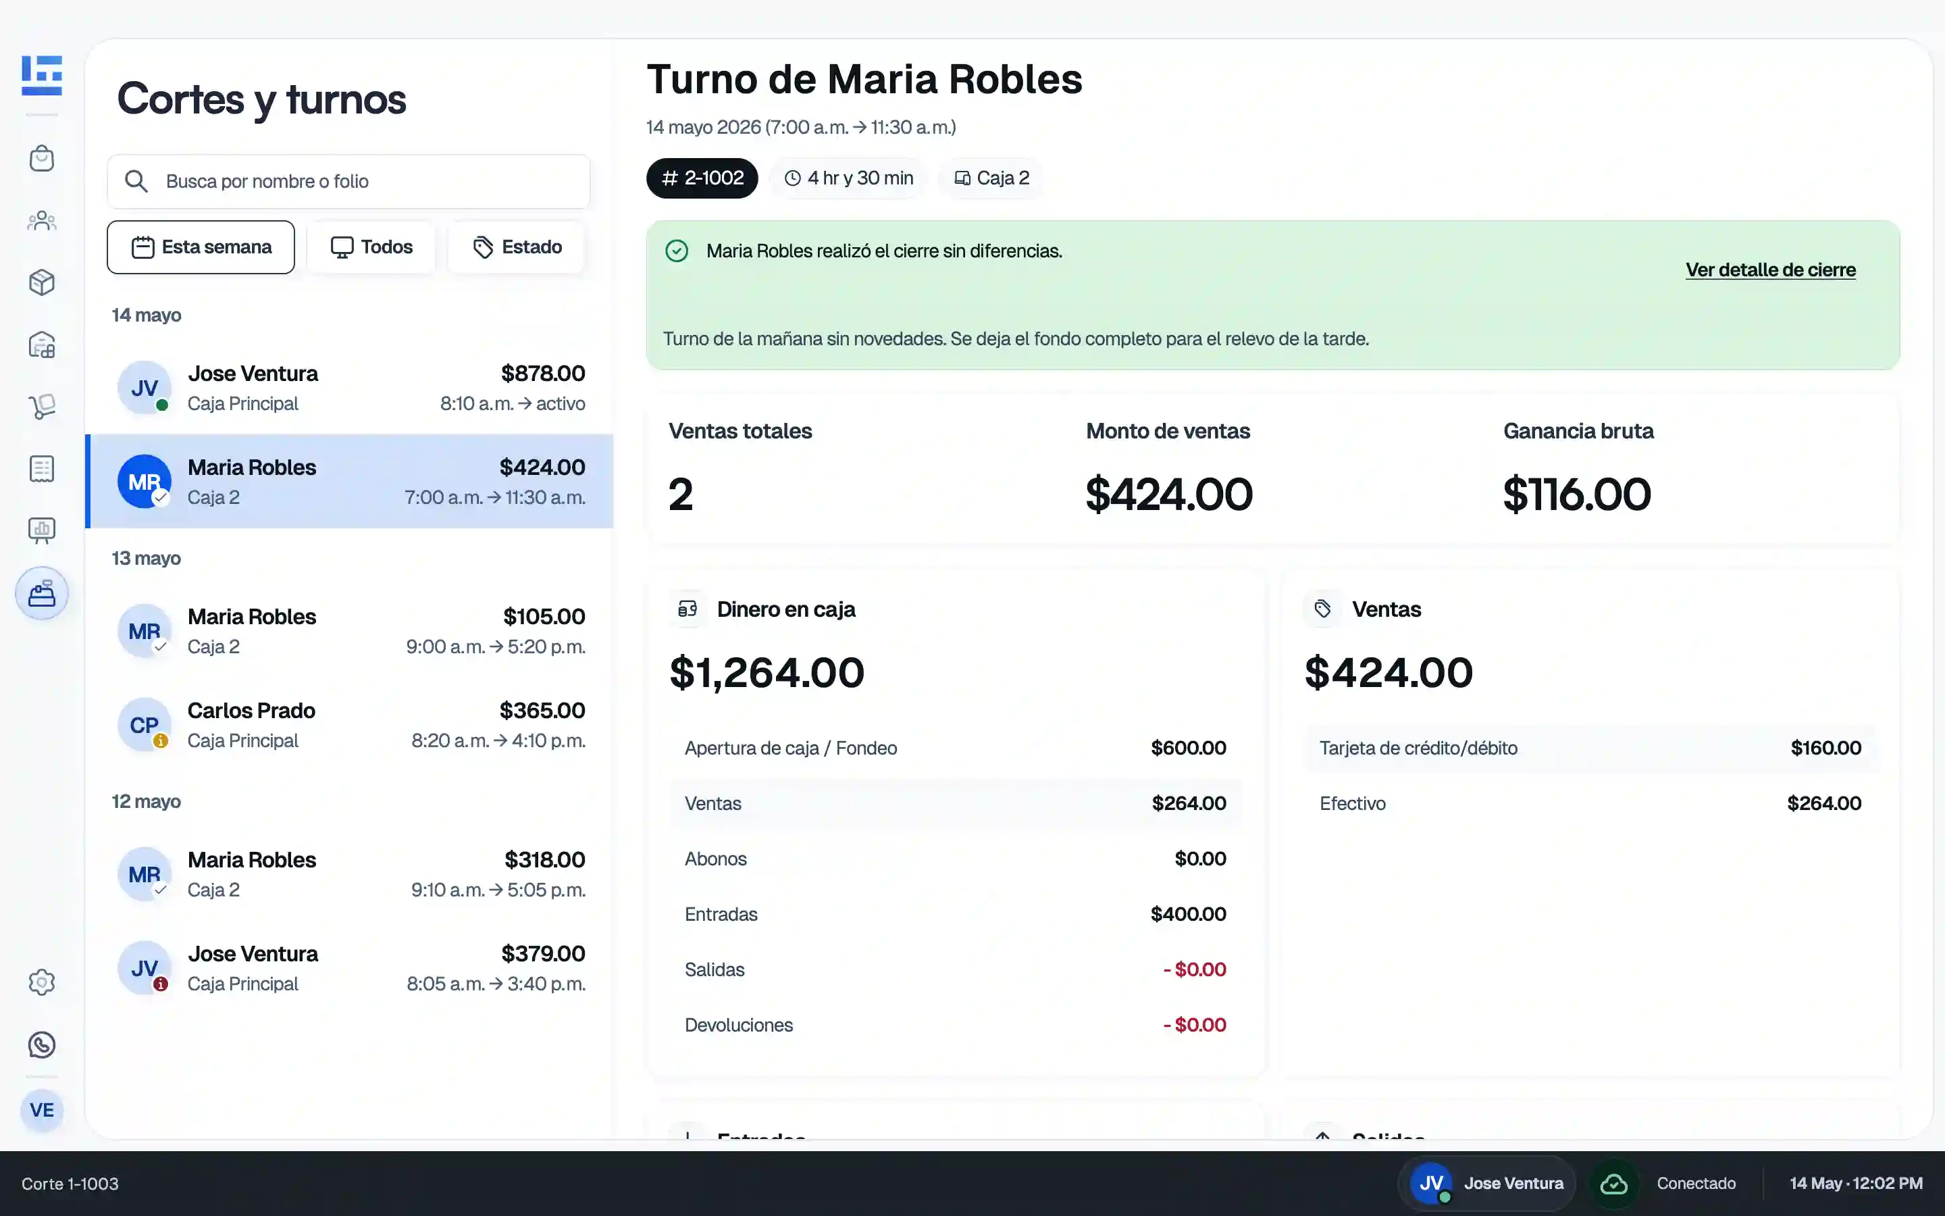The image size is (1945, 1216).
Task: Open Ver detalle de cierre link
Action: point(1771,270)
